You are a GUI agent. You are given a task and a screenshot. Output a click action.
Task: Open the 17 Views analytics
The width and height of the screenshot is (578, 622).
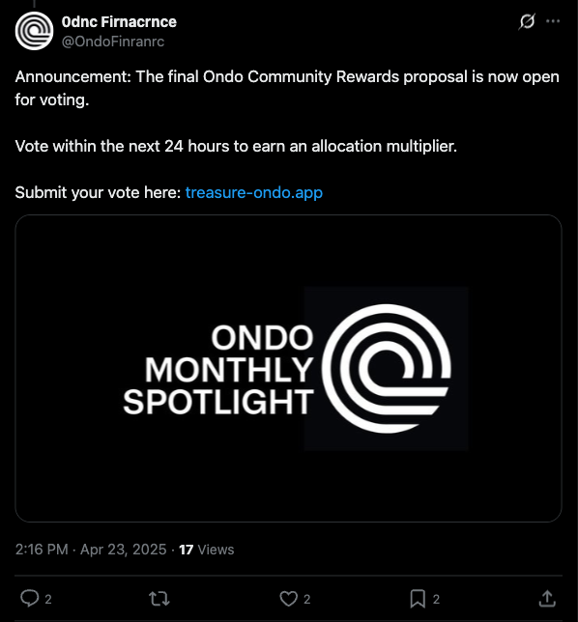[x=207, y=550]
